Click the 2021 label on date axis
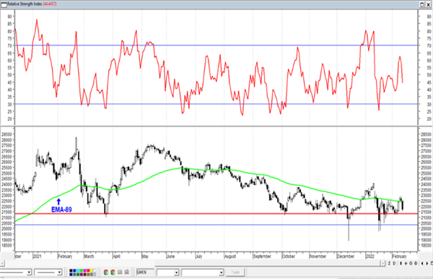This screenshot has height=279, width=433. (37, 257)
